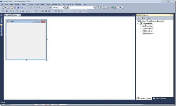Open the Window menu
Image resolution: width=176 pixels, height=106 pixels.
[x=78, y=4]
